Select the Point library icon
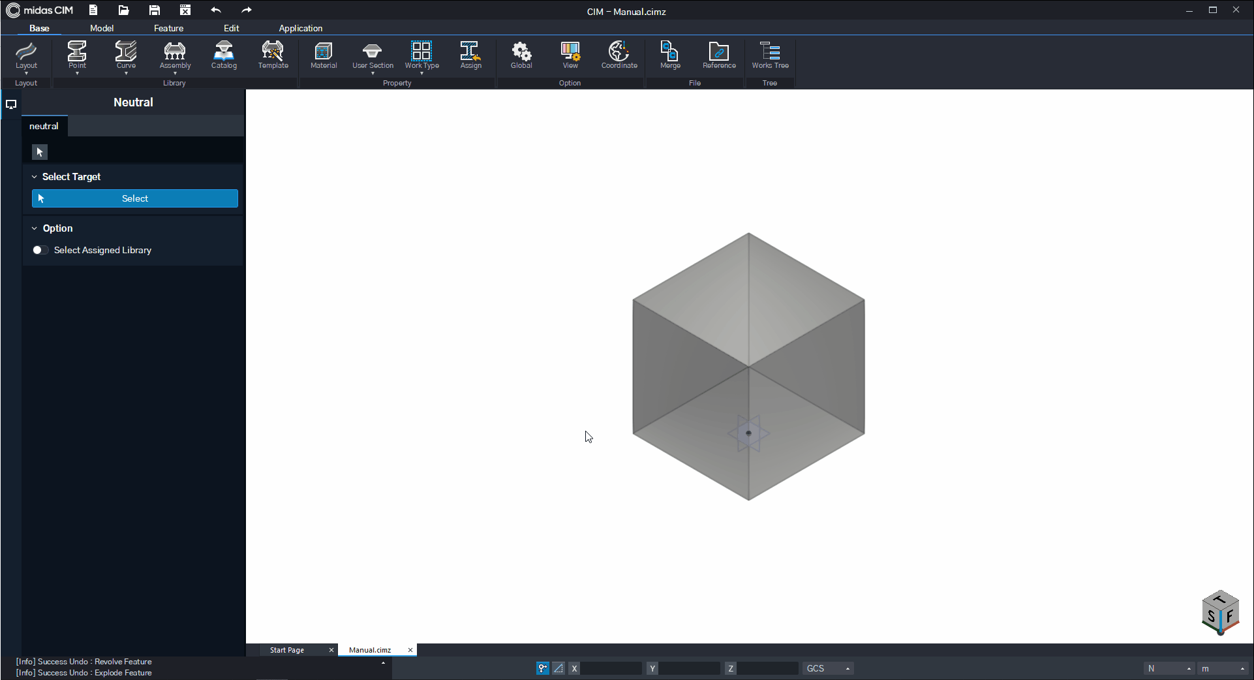 [x=77, y=55]
